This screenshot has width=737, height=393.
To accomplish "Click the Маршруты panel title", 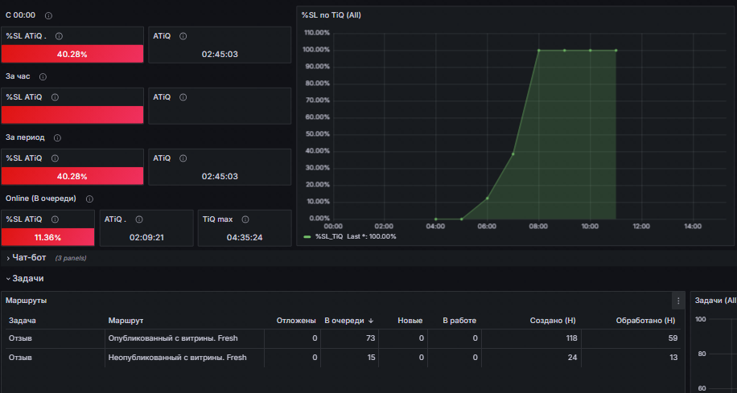I will pyautogui.click(x=26, y=301).
